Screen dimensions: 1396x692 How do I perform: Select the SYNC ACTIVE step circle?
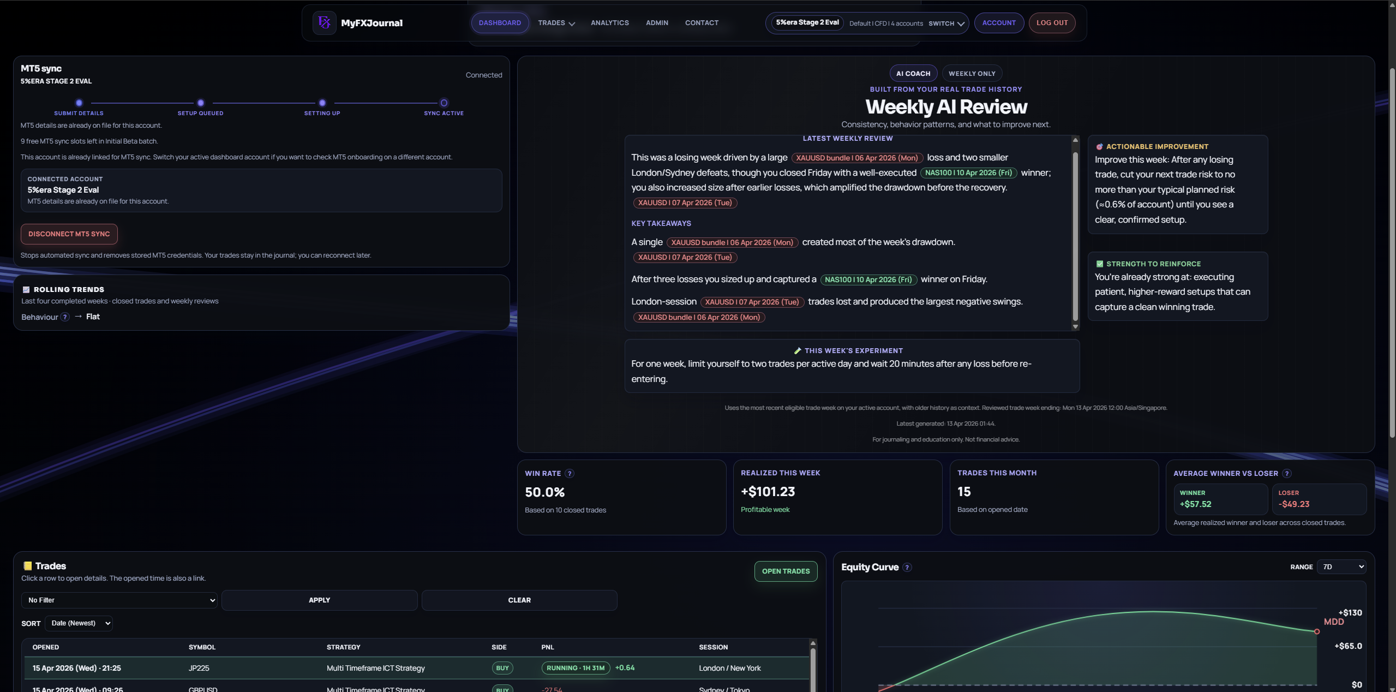(443, 103)
